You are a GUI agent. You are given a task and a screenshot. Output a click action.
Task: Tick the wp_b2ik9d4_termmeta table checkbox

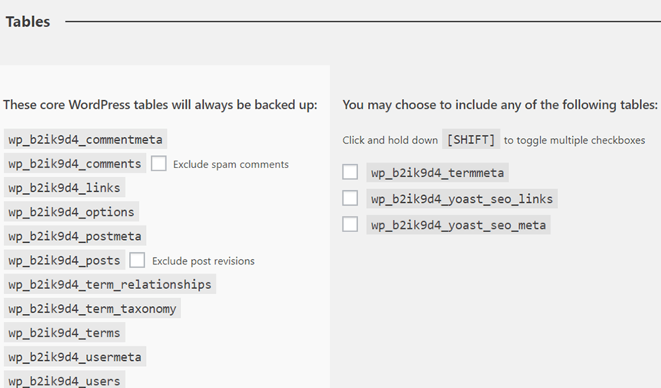click(x=350, y=173)
